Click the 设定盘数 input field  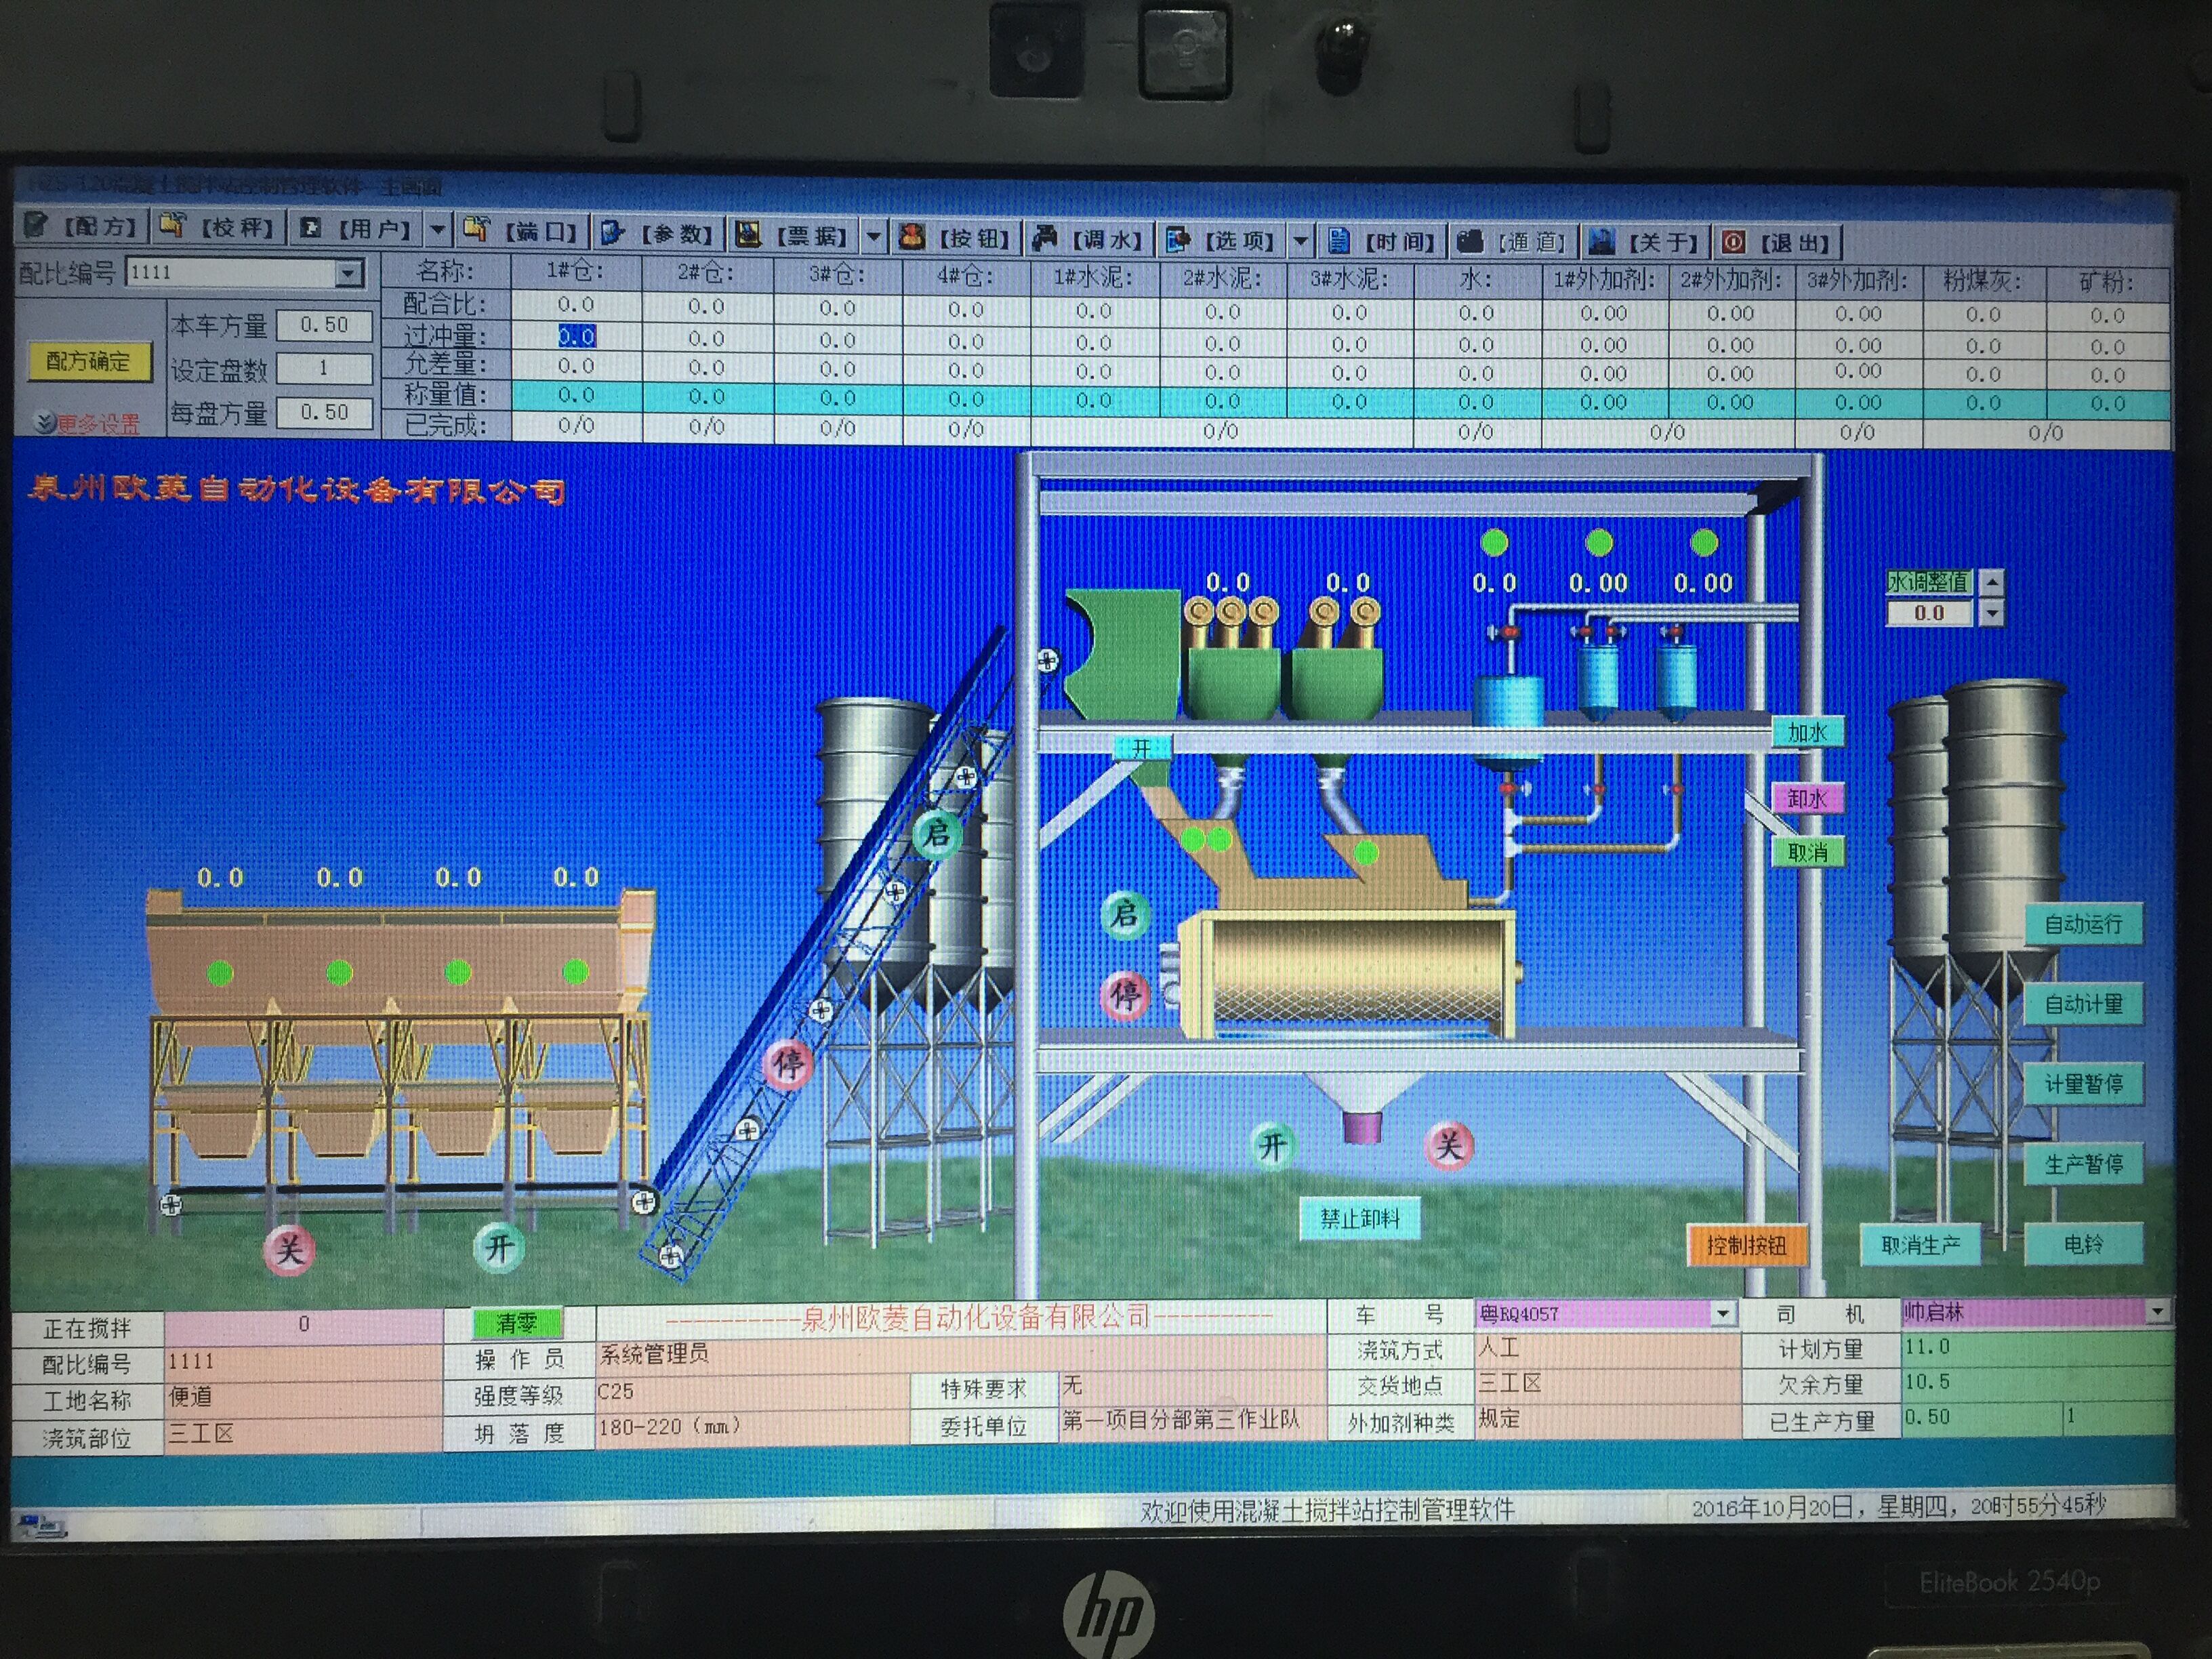point(324,368)
